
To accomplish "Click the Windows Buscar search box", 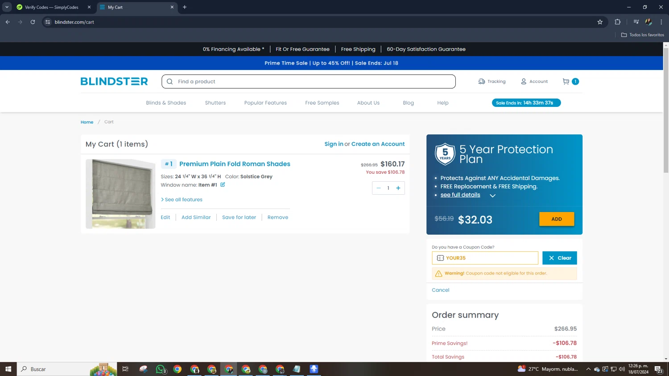I will (67, 369).
